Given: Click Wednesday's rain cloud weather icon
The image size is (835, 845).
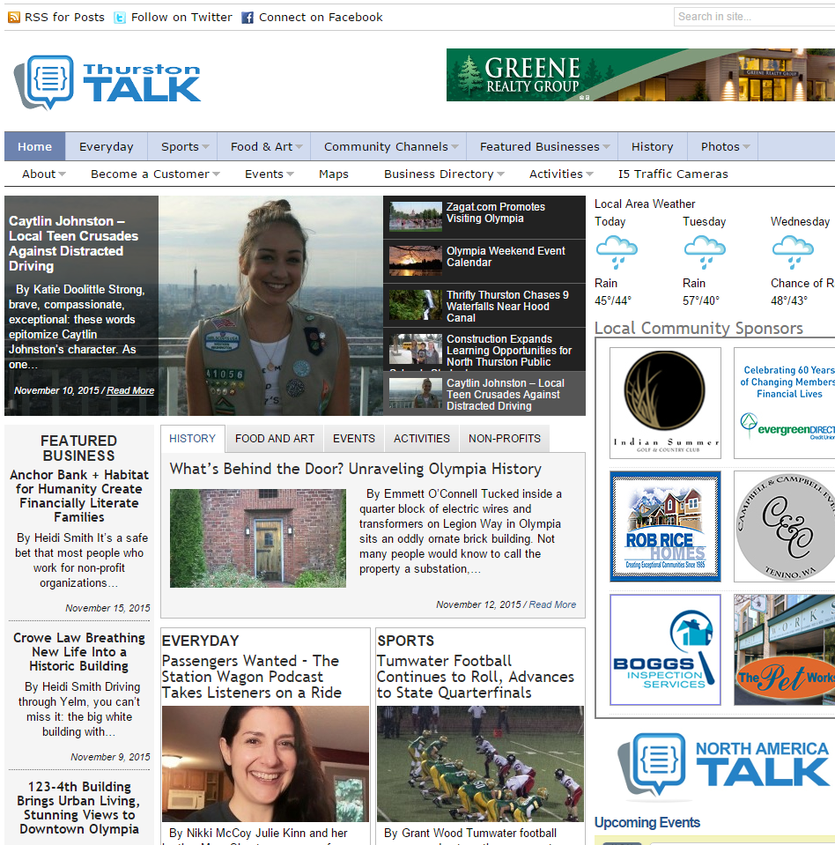Looking at the screenshot, I should pyautogui.click(x=793, y=252).
